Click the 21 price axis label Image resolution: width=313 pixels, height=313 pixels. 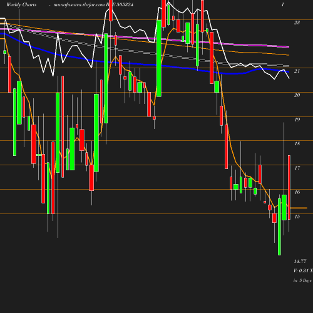297,71
